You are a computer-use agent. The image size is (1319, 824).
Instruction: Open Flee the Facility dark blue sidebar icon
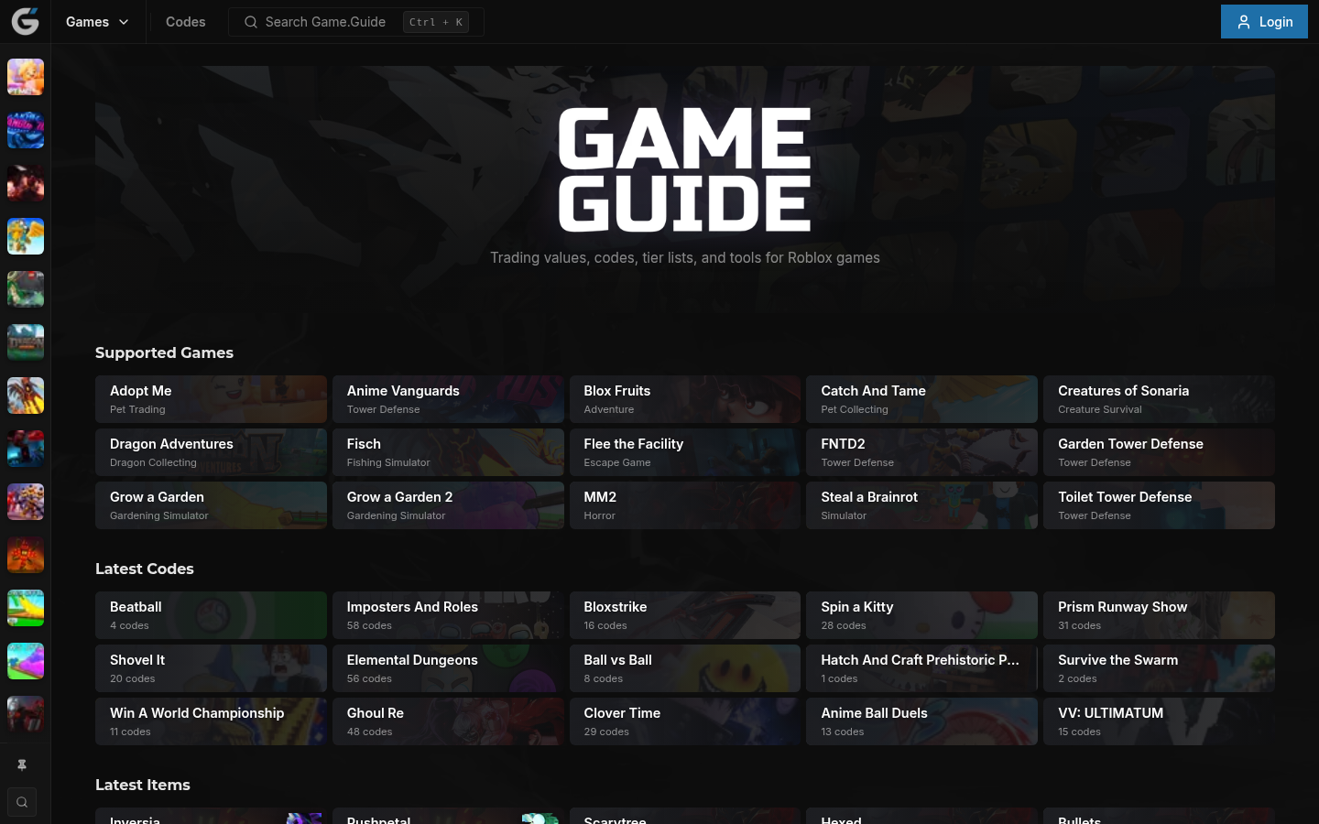(x=26, y=449)
